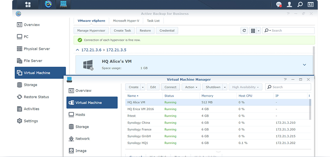The width and height of the screenshot is (330, 157).
Task: Open search filter dropdown in Active Backup
Action: pyautogui.click(x=268, y=31)
